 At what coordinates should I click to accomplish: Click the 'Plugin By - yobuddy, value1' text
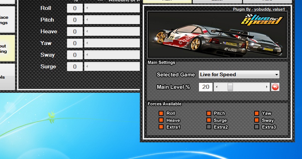[259, 9]
